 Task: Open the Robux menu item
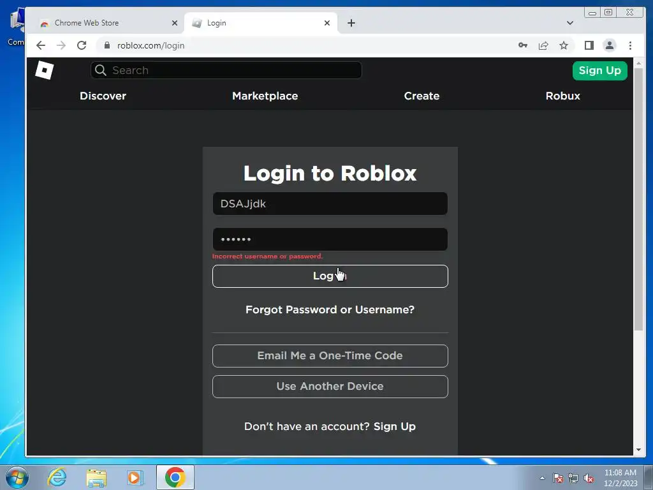click(x=562, y=96)
